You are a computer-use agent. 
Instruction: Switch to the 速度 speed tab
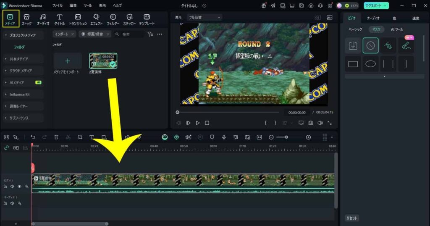point(415,18)
